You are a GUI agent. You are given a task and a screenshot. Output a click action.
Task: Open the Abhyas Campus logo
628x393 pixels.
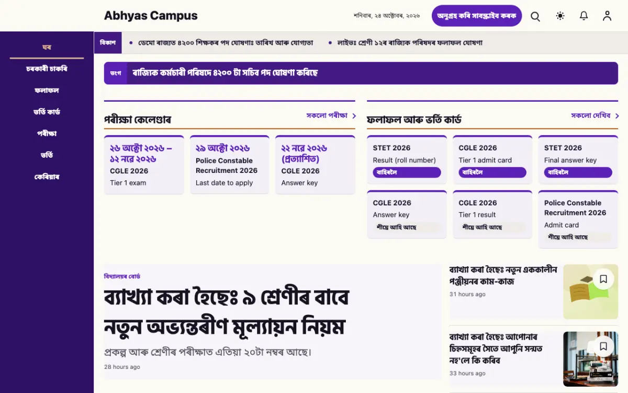pyautogui.click(x=151, y=16)
